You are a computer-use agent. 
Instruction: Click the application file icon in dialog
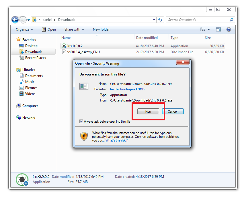(x=84, y=86)
